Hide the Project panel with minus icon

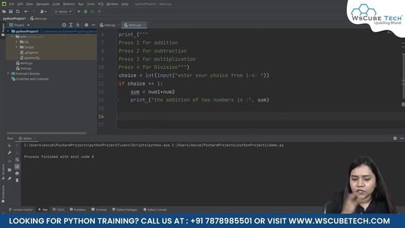(93, 25)
